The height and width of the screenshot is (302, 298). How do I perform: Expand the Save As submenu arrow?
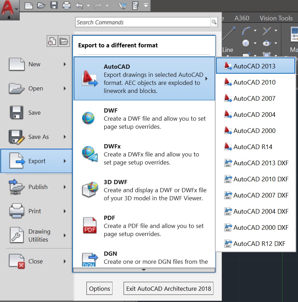tap(65, 137)
